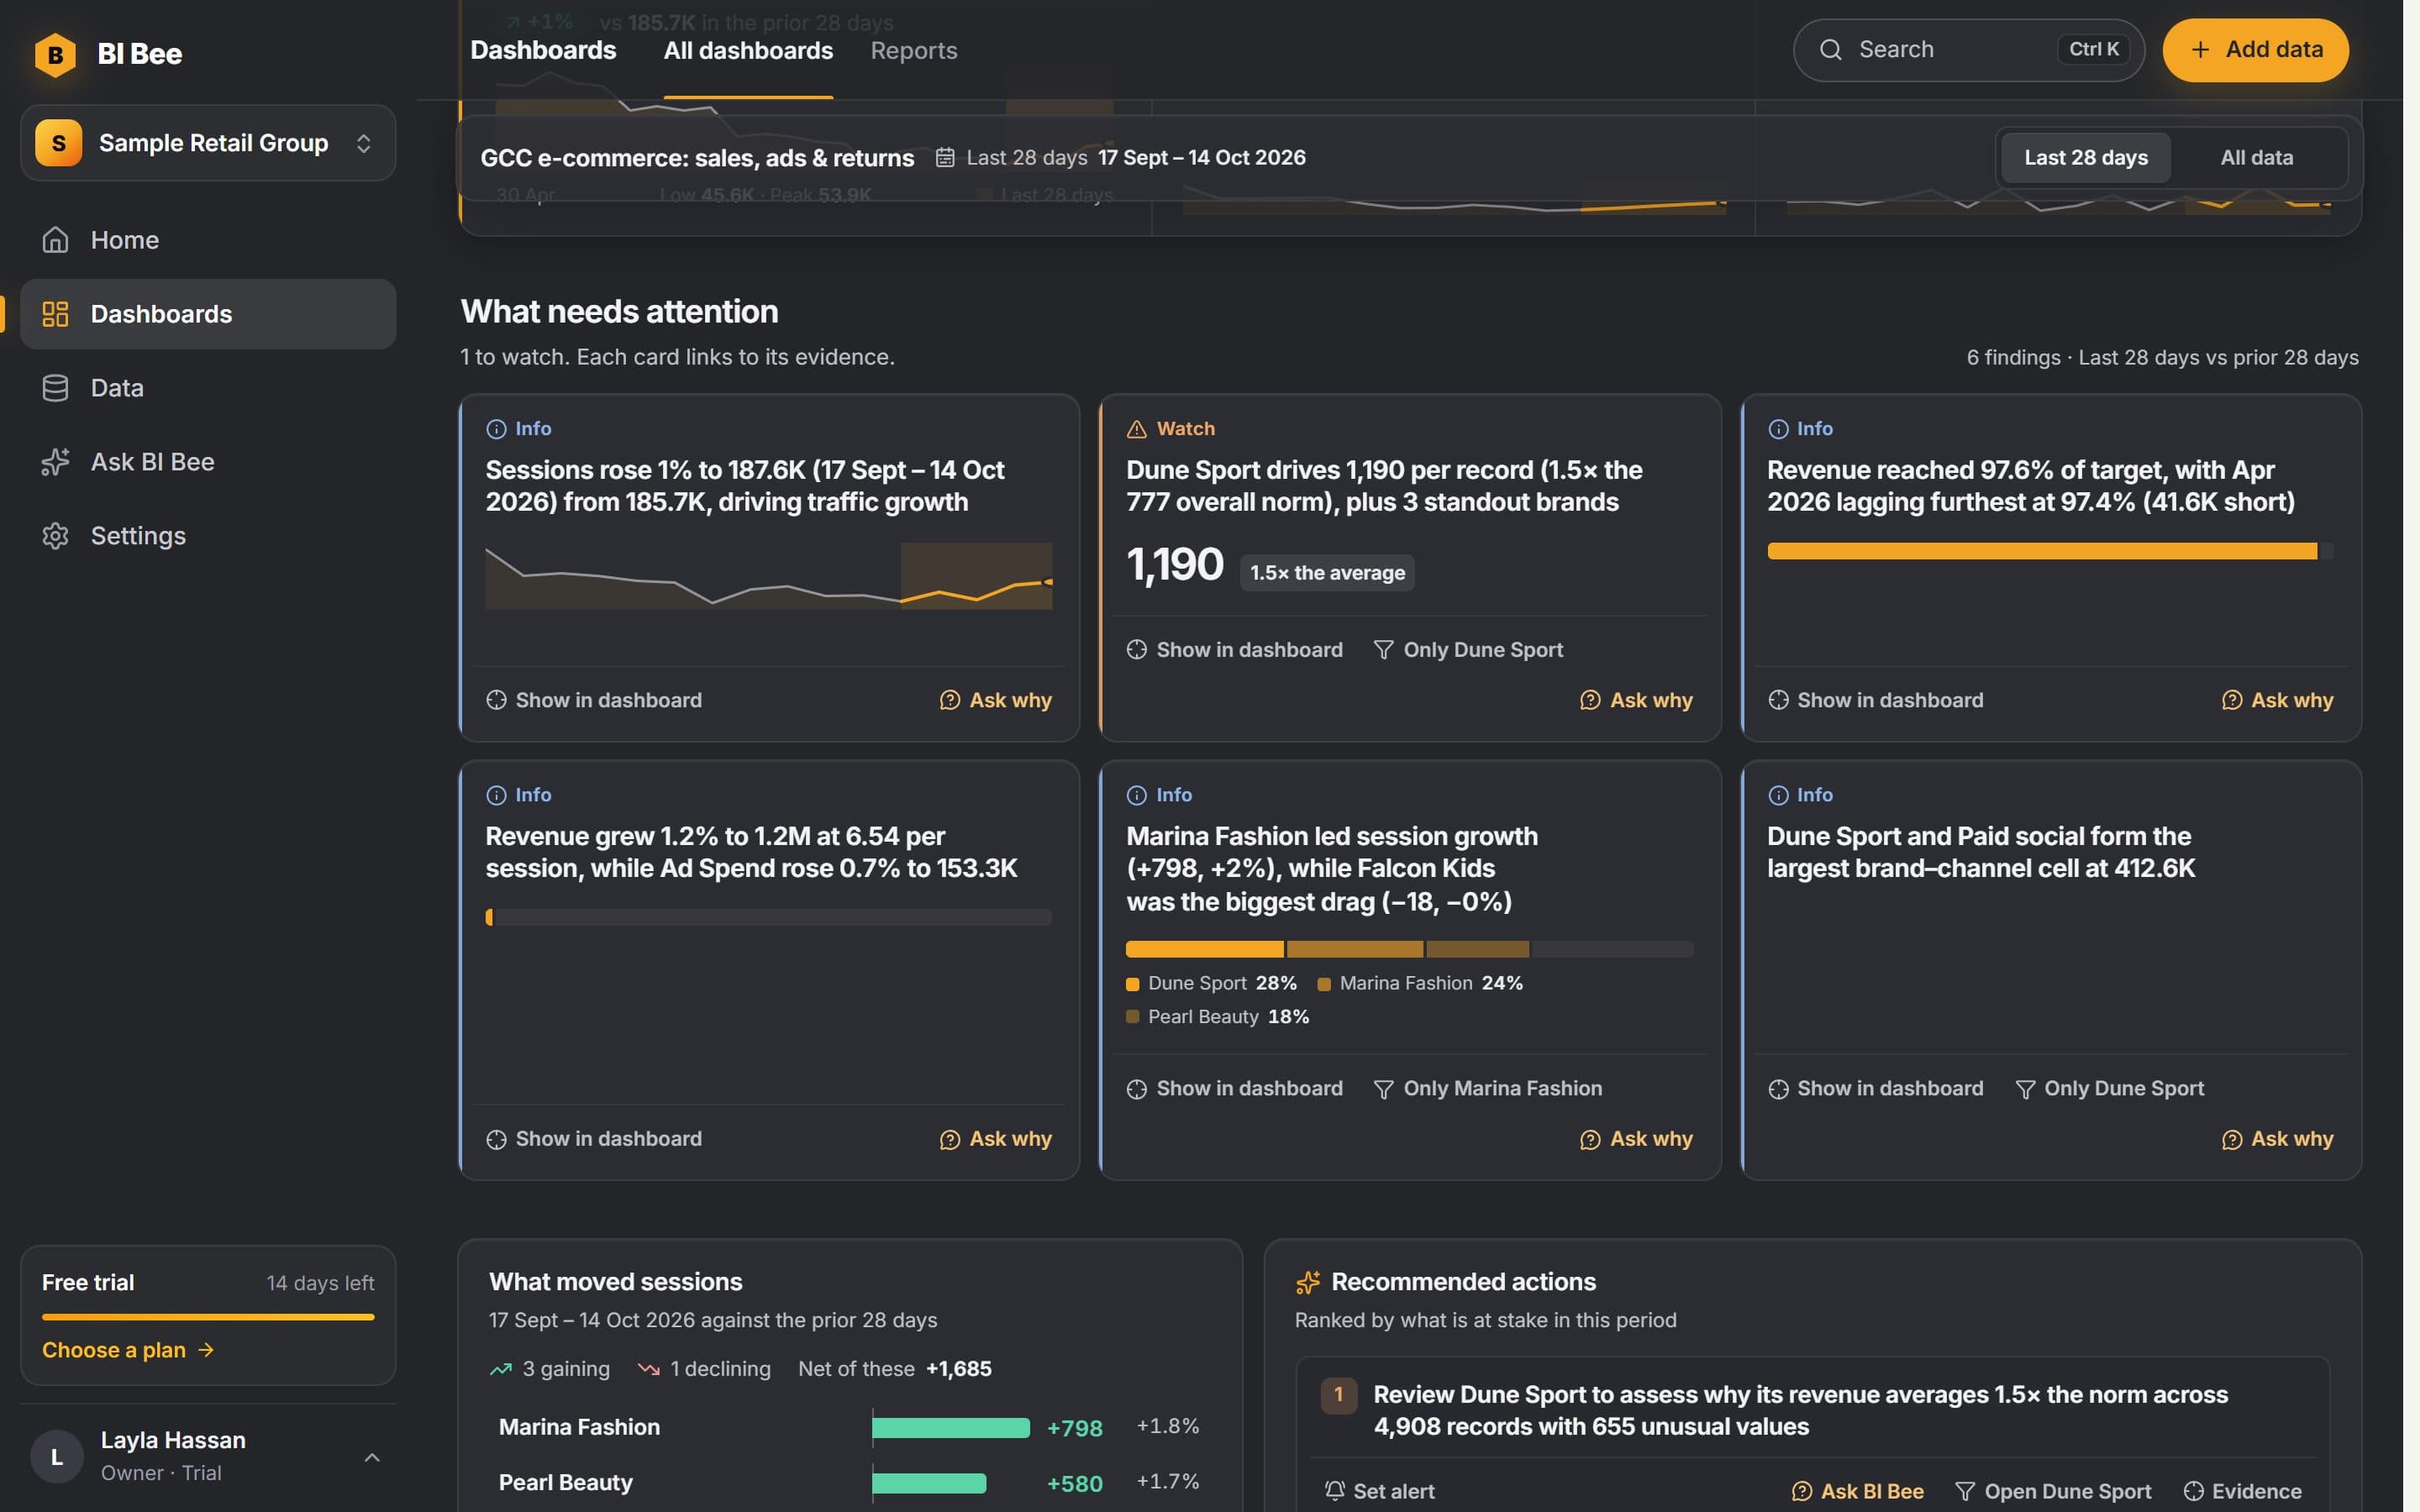2420x1512 pixels.
Task: Open Settings from the sidebar
Action: click(208, 536)
